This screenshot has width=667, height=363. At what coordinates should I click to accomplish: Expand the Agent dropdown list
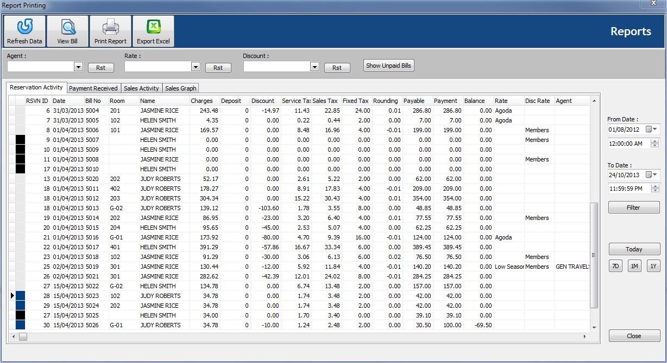pyautogui.click(x=78, y=67)
